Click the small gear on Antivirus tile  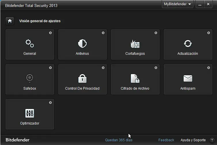click(103, 33)
